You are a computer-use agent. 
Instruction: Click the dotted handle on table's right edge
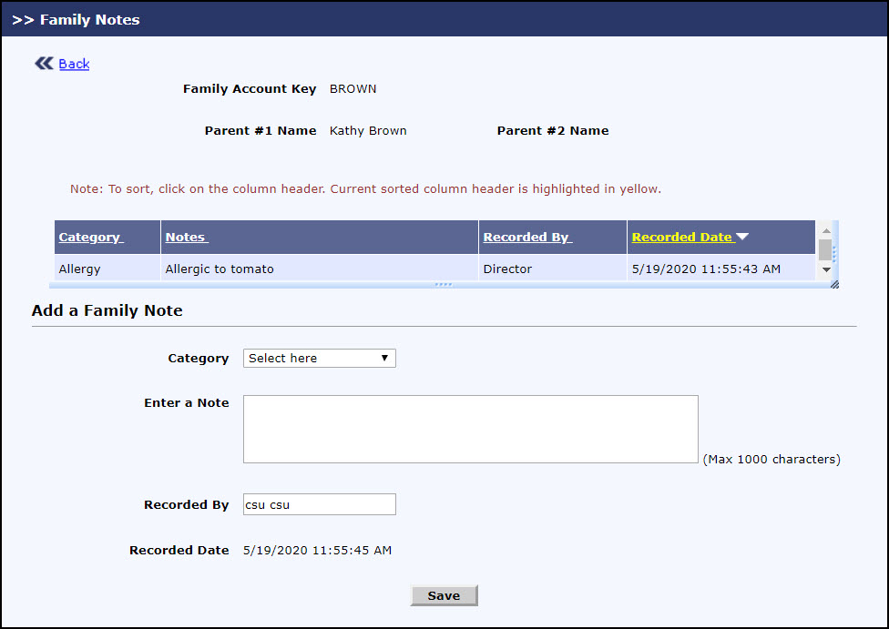click(x=834, y=253)
